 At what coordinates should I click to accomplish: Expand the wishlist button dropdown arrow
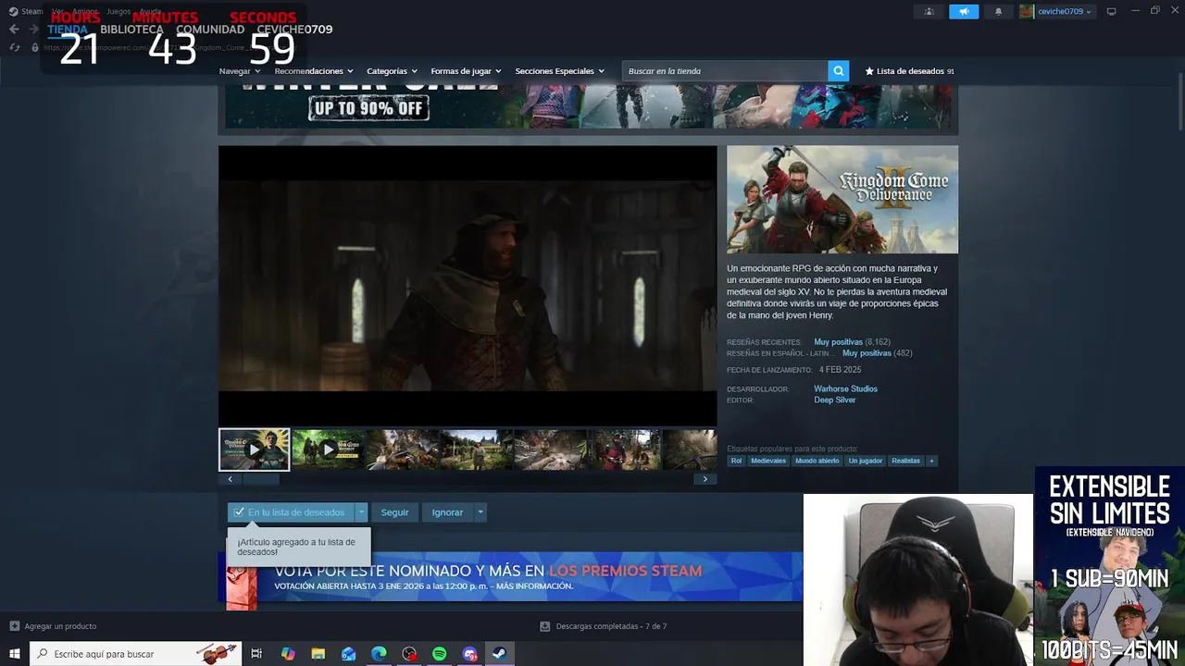[361, 512]
